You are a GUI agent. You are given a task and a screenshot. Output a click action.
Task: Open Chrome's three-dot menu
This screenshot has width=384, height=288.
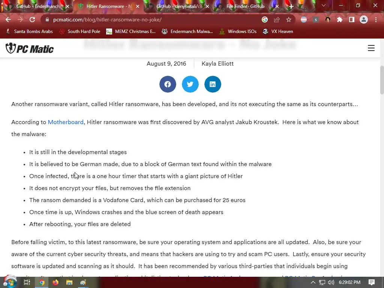(x=376, y=19)
